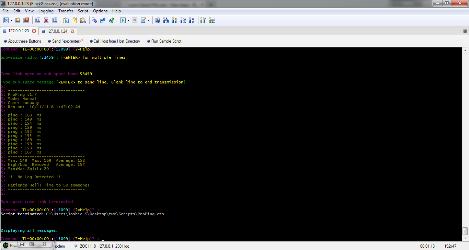The width and height of the screenshot is (469, 250).
Task: Click the green tube with cables icon
Action: [212, 20]
